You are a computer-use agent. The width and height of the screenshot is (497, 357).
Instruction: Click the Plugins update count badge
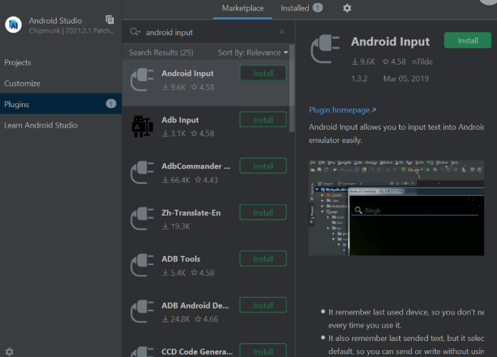[x=111, y=104]
